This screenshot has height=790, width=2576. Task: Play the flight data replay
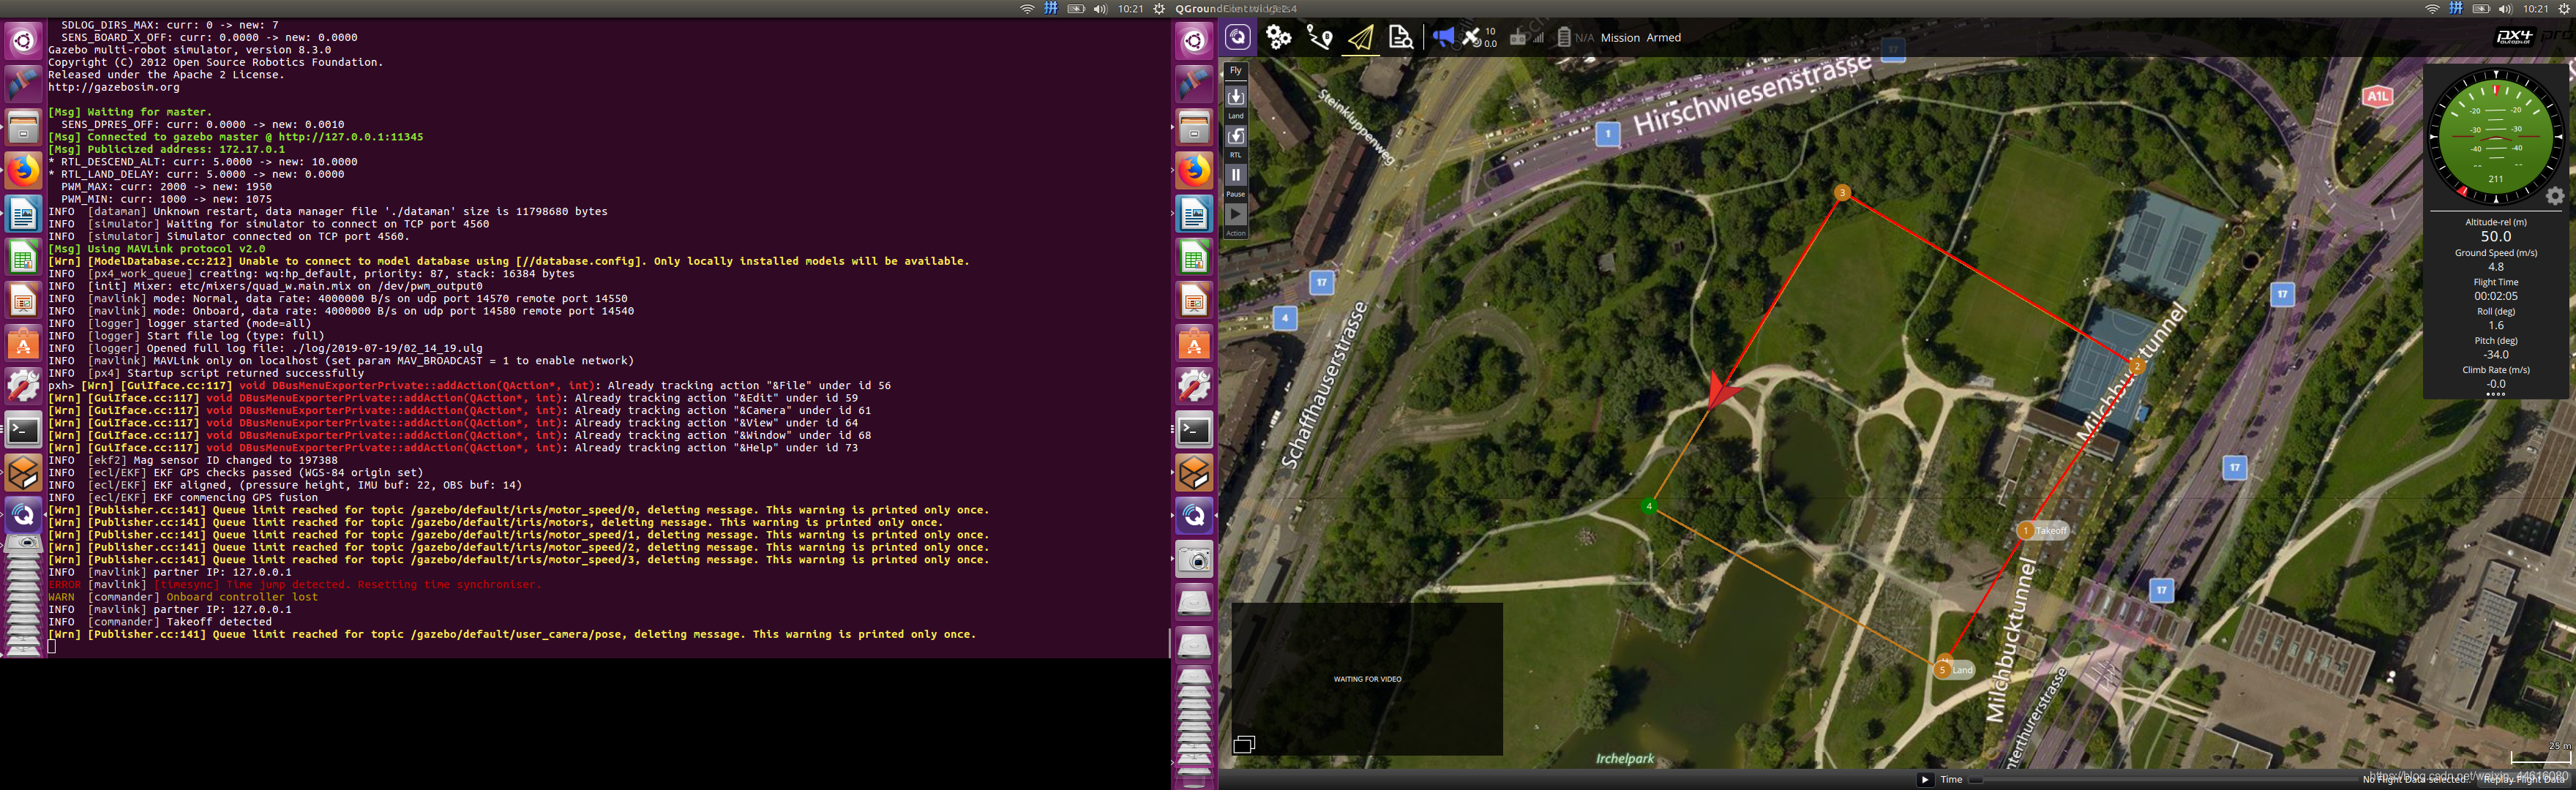(1924, 779)
